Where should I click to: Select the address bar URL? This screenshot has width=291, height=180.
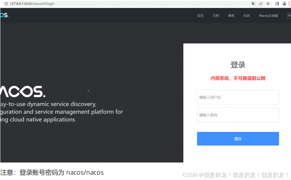[32, 4]
